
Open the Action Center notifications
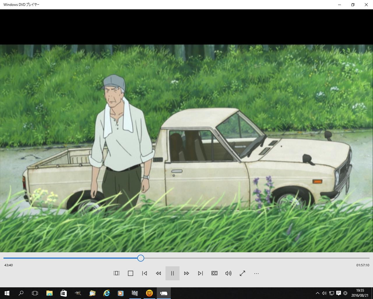[x=339, y=293]
